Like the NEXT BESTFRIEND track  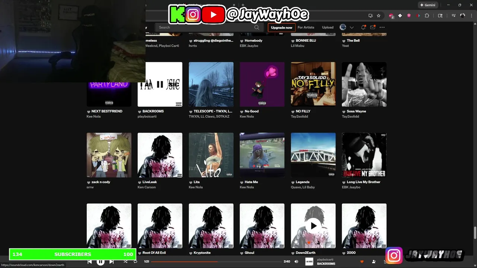(x=89, y=112)
